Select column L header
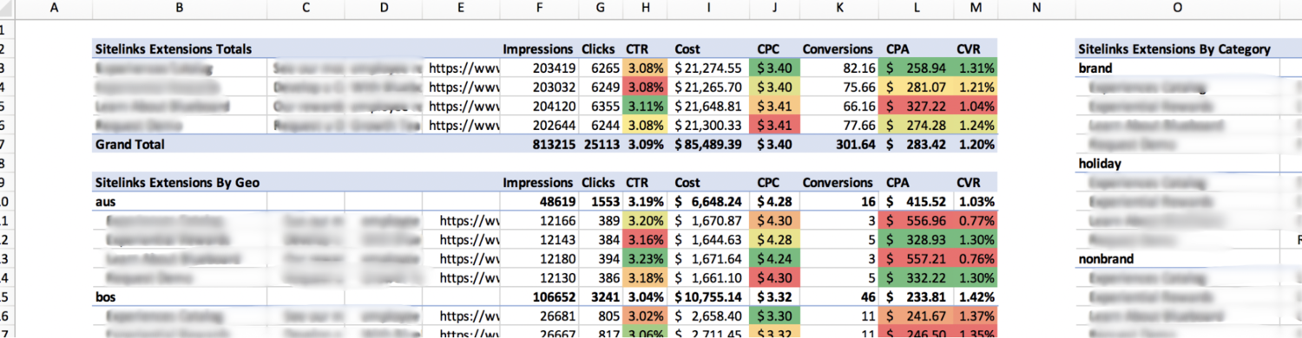1302x338 pixels. pos(917,8)
